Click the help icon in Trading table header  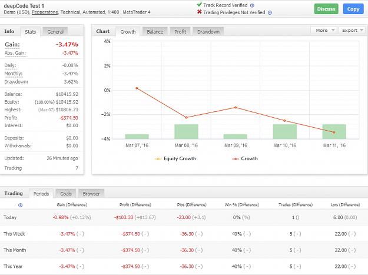tap(21, 205)
